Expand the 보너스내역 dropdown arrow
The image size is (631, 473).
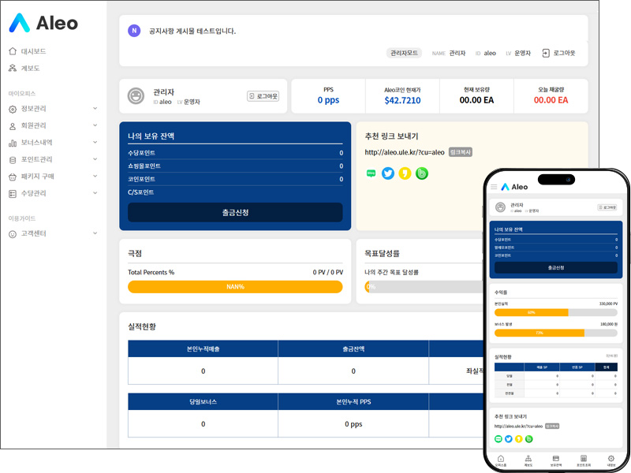pyautogui.click(x=95, y=143)
